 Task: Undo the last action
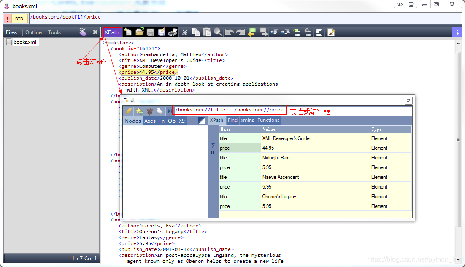pos(229,32)
